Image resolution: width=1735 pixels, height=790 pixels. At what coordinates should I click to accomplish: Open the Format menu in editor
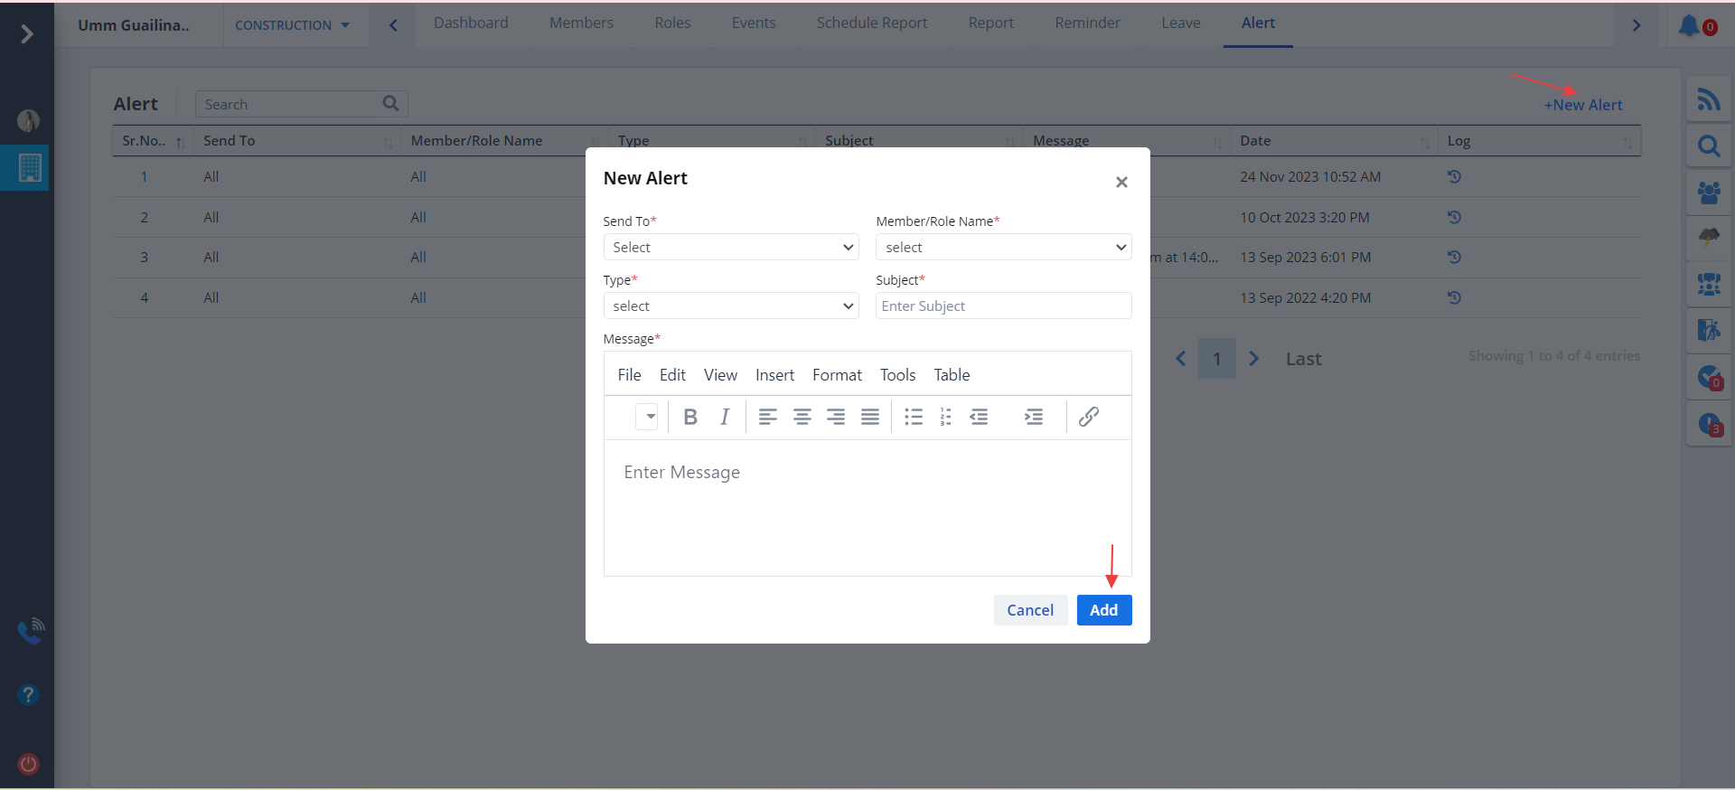pyautogui.click(x=837, y=375)
